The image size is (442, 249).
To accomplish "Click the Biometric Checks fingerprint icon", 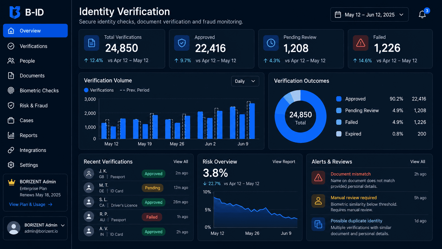I will [x=11, y=90].
